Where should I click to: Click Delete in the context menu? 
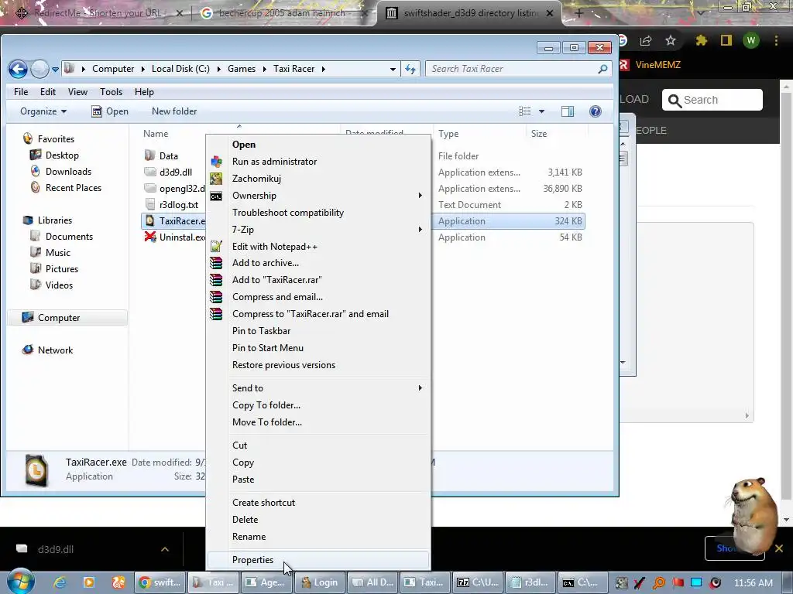pyautogui.click(x=318, y=520)
